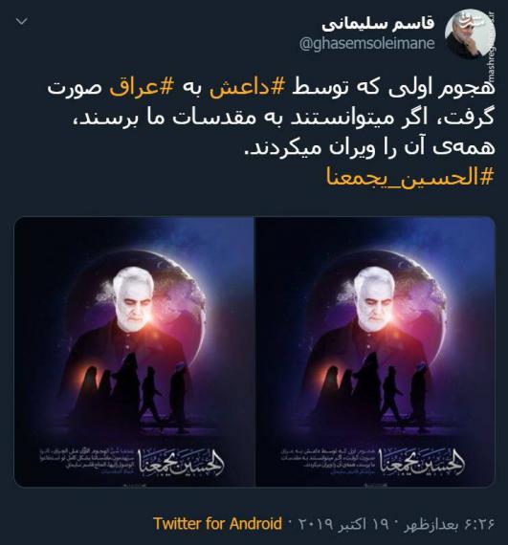
Task: Click the tweet body text paragraph
Action: click(271, 119)
